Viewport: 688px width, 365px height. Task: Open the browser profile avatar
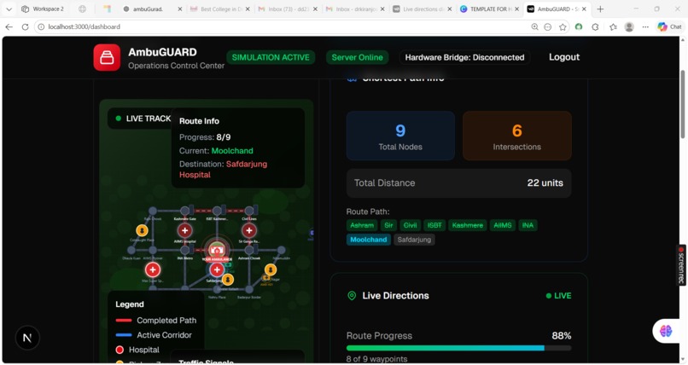pyautogui.click(x=629, y=26)
